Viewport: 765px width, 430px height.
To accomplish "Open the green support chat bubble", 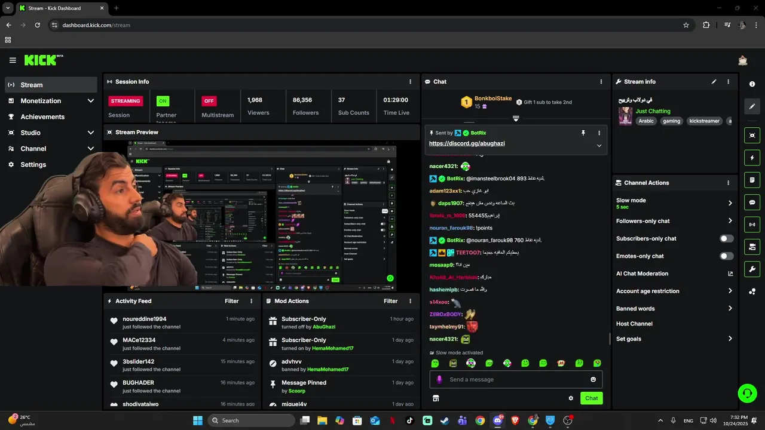I will 747,393.
